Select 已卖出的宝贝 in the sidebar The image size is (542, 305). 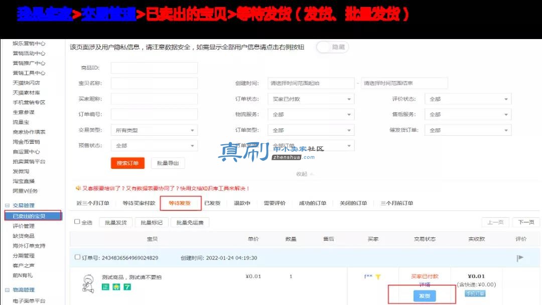click(33, 216)
